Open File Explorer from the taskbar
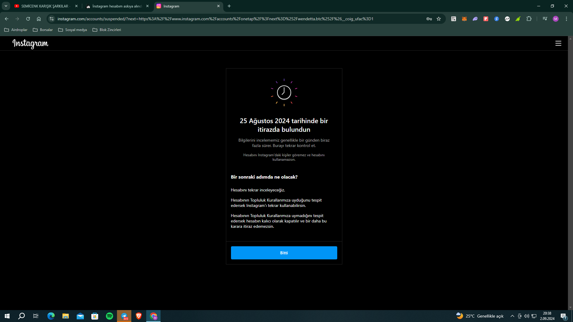Screen dimensions: 573x322 click(66, 316)
